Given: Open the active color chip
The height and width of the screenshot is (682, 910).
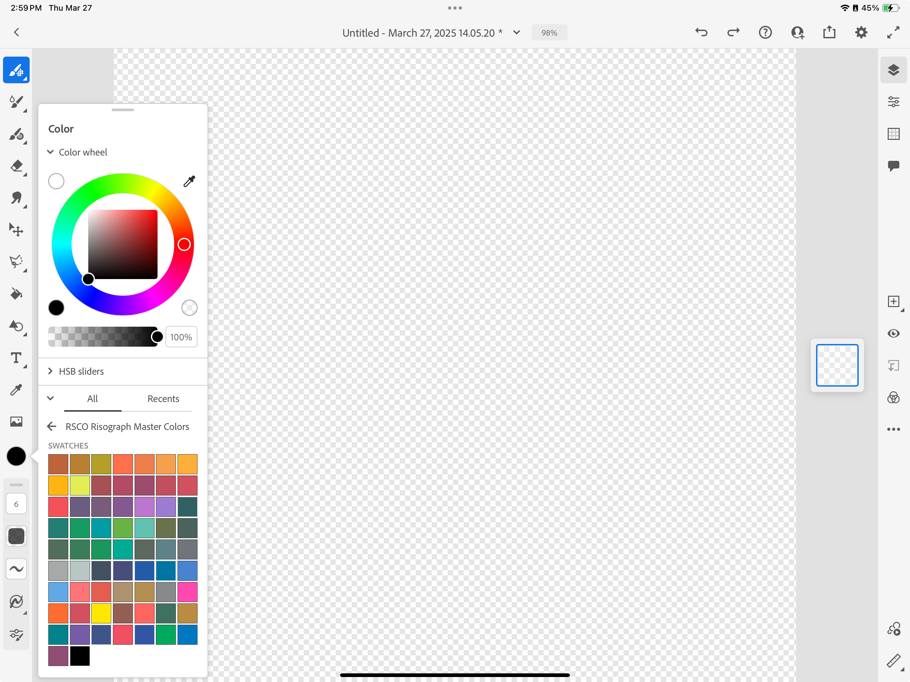Looking at the screenshot, I should [x=16, y=456].
